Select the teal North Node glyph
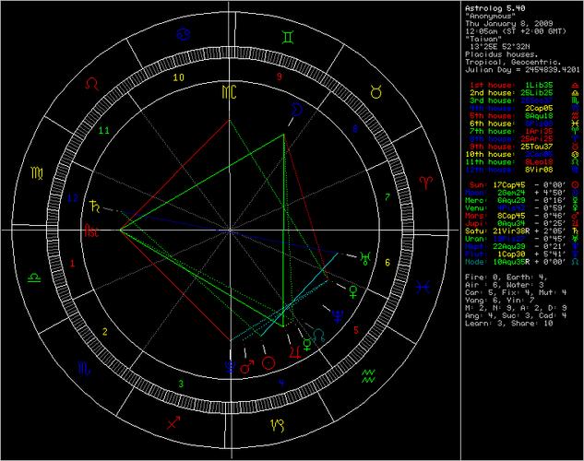The width and height of the screenshot is (584, 461). [x=319, y=336]
